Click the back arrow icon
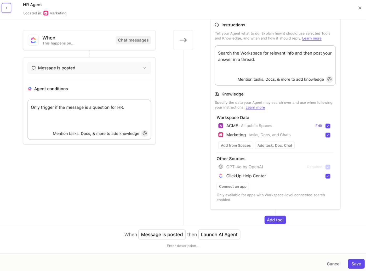This screenshot has width=366, height=271. [x=7, y=8]
